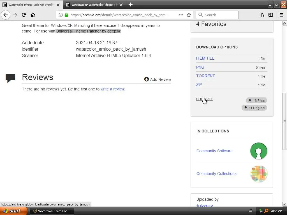This screenshot has width=287, height=215.
Task: Open the Windows XP start menu
Action: click(x=13, y=211)
